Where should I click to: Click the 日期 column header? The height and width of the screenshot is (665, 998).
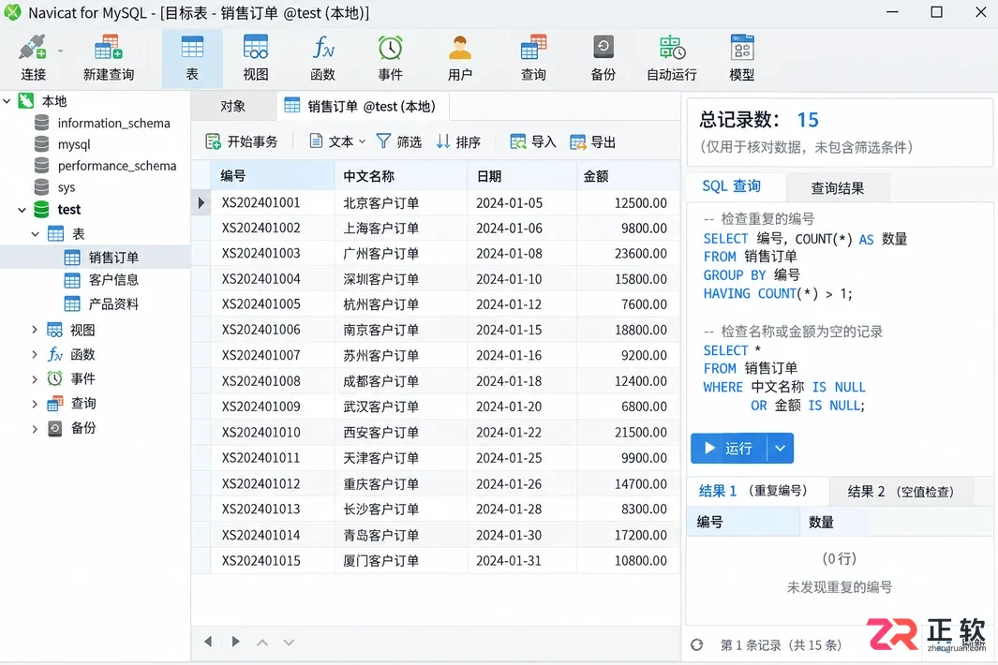point(522,176)
